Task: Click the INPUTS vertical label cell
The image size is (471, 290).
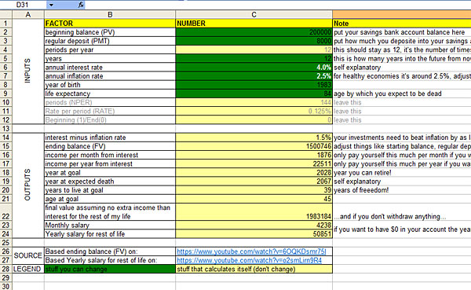Action: 28,72
